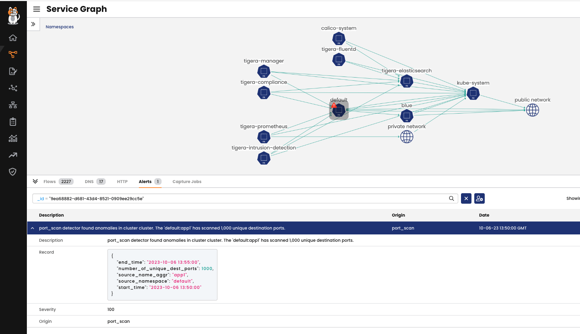Click the JSON record code block
The image size is (580, 334).
pos(162,275)
